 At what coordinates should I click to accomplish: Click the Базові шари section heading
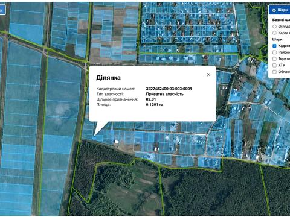tap(281, 20)
